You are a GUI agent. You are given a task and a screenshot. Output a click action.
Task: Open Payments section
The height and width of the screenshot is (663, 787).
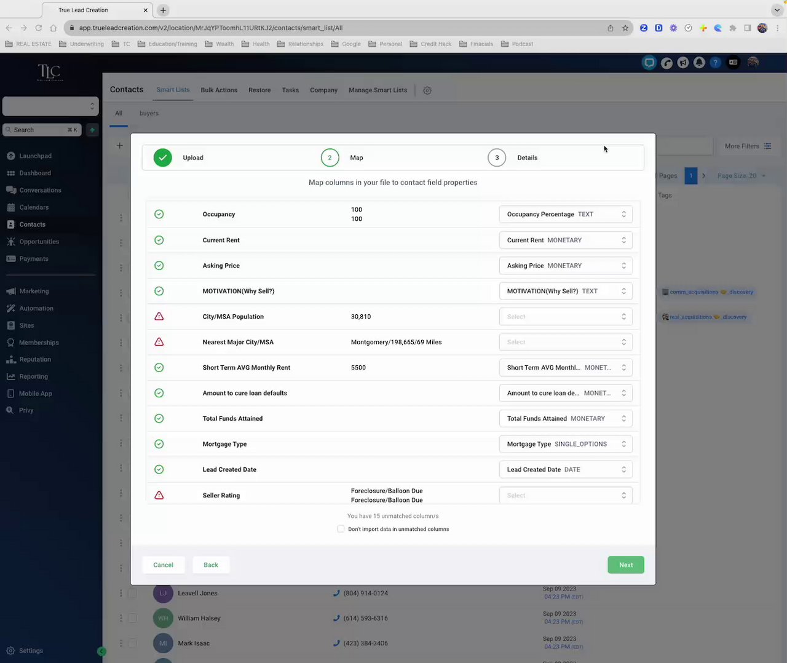[28, 259]
